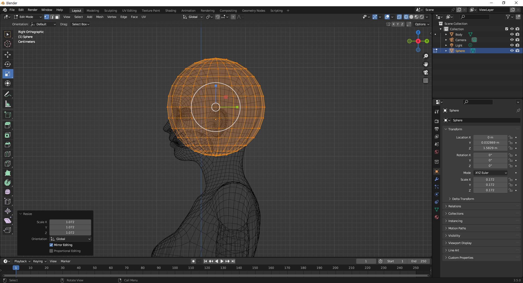Uncheck Mirror Editing checkbox
This screenshot has width=523, height=283.
tap(51, 245)
